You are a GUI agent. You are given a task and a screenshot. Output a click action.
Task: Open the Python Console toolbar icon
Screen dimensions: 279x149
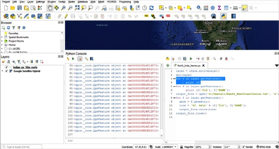click(x=223, y=16)
